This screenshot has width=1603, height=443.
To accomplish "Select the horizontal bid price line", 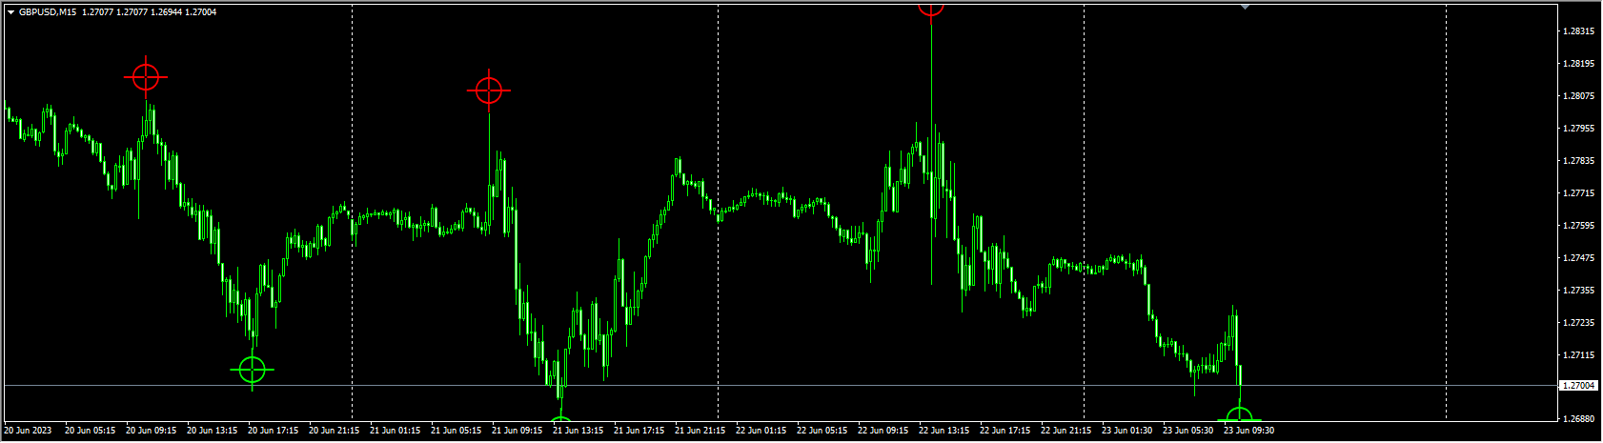I will (780, 386).
